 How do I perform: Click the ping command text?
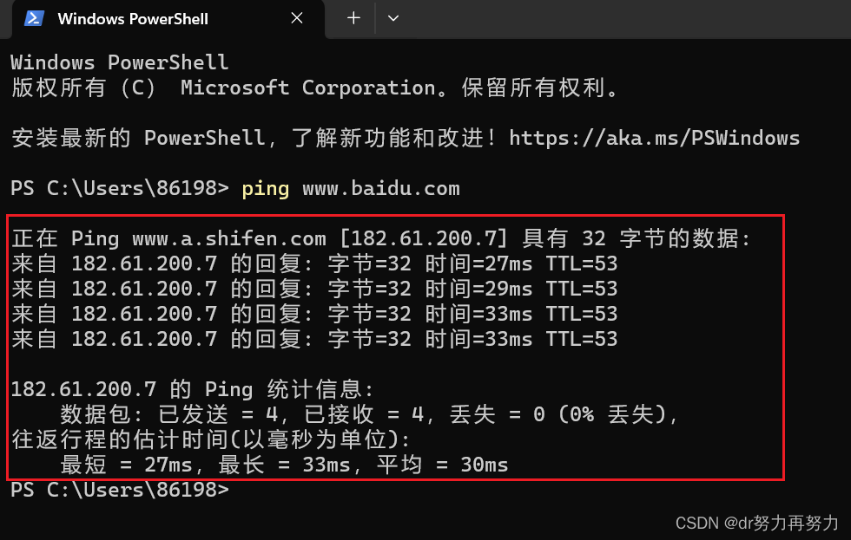click(x=265, y=188)
